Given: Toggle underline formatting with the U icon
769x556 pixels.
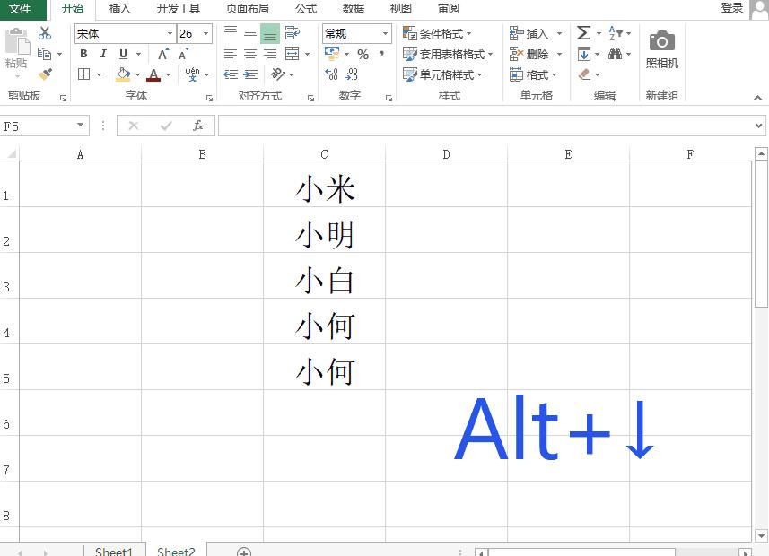Looking at the screenshot, I should coord(122,53).
